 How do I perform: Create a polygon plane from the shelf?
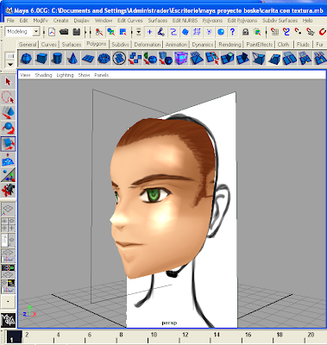tap(88, 59)
